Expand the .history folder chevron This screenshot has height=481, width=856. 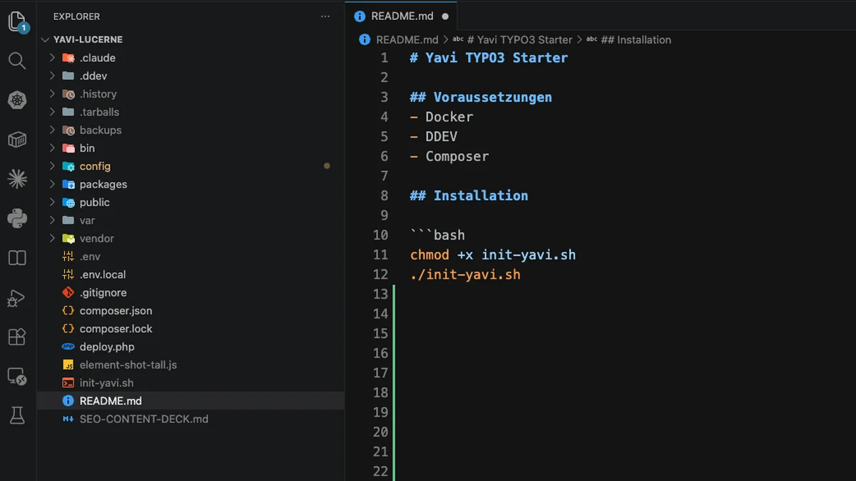[52, 94]
